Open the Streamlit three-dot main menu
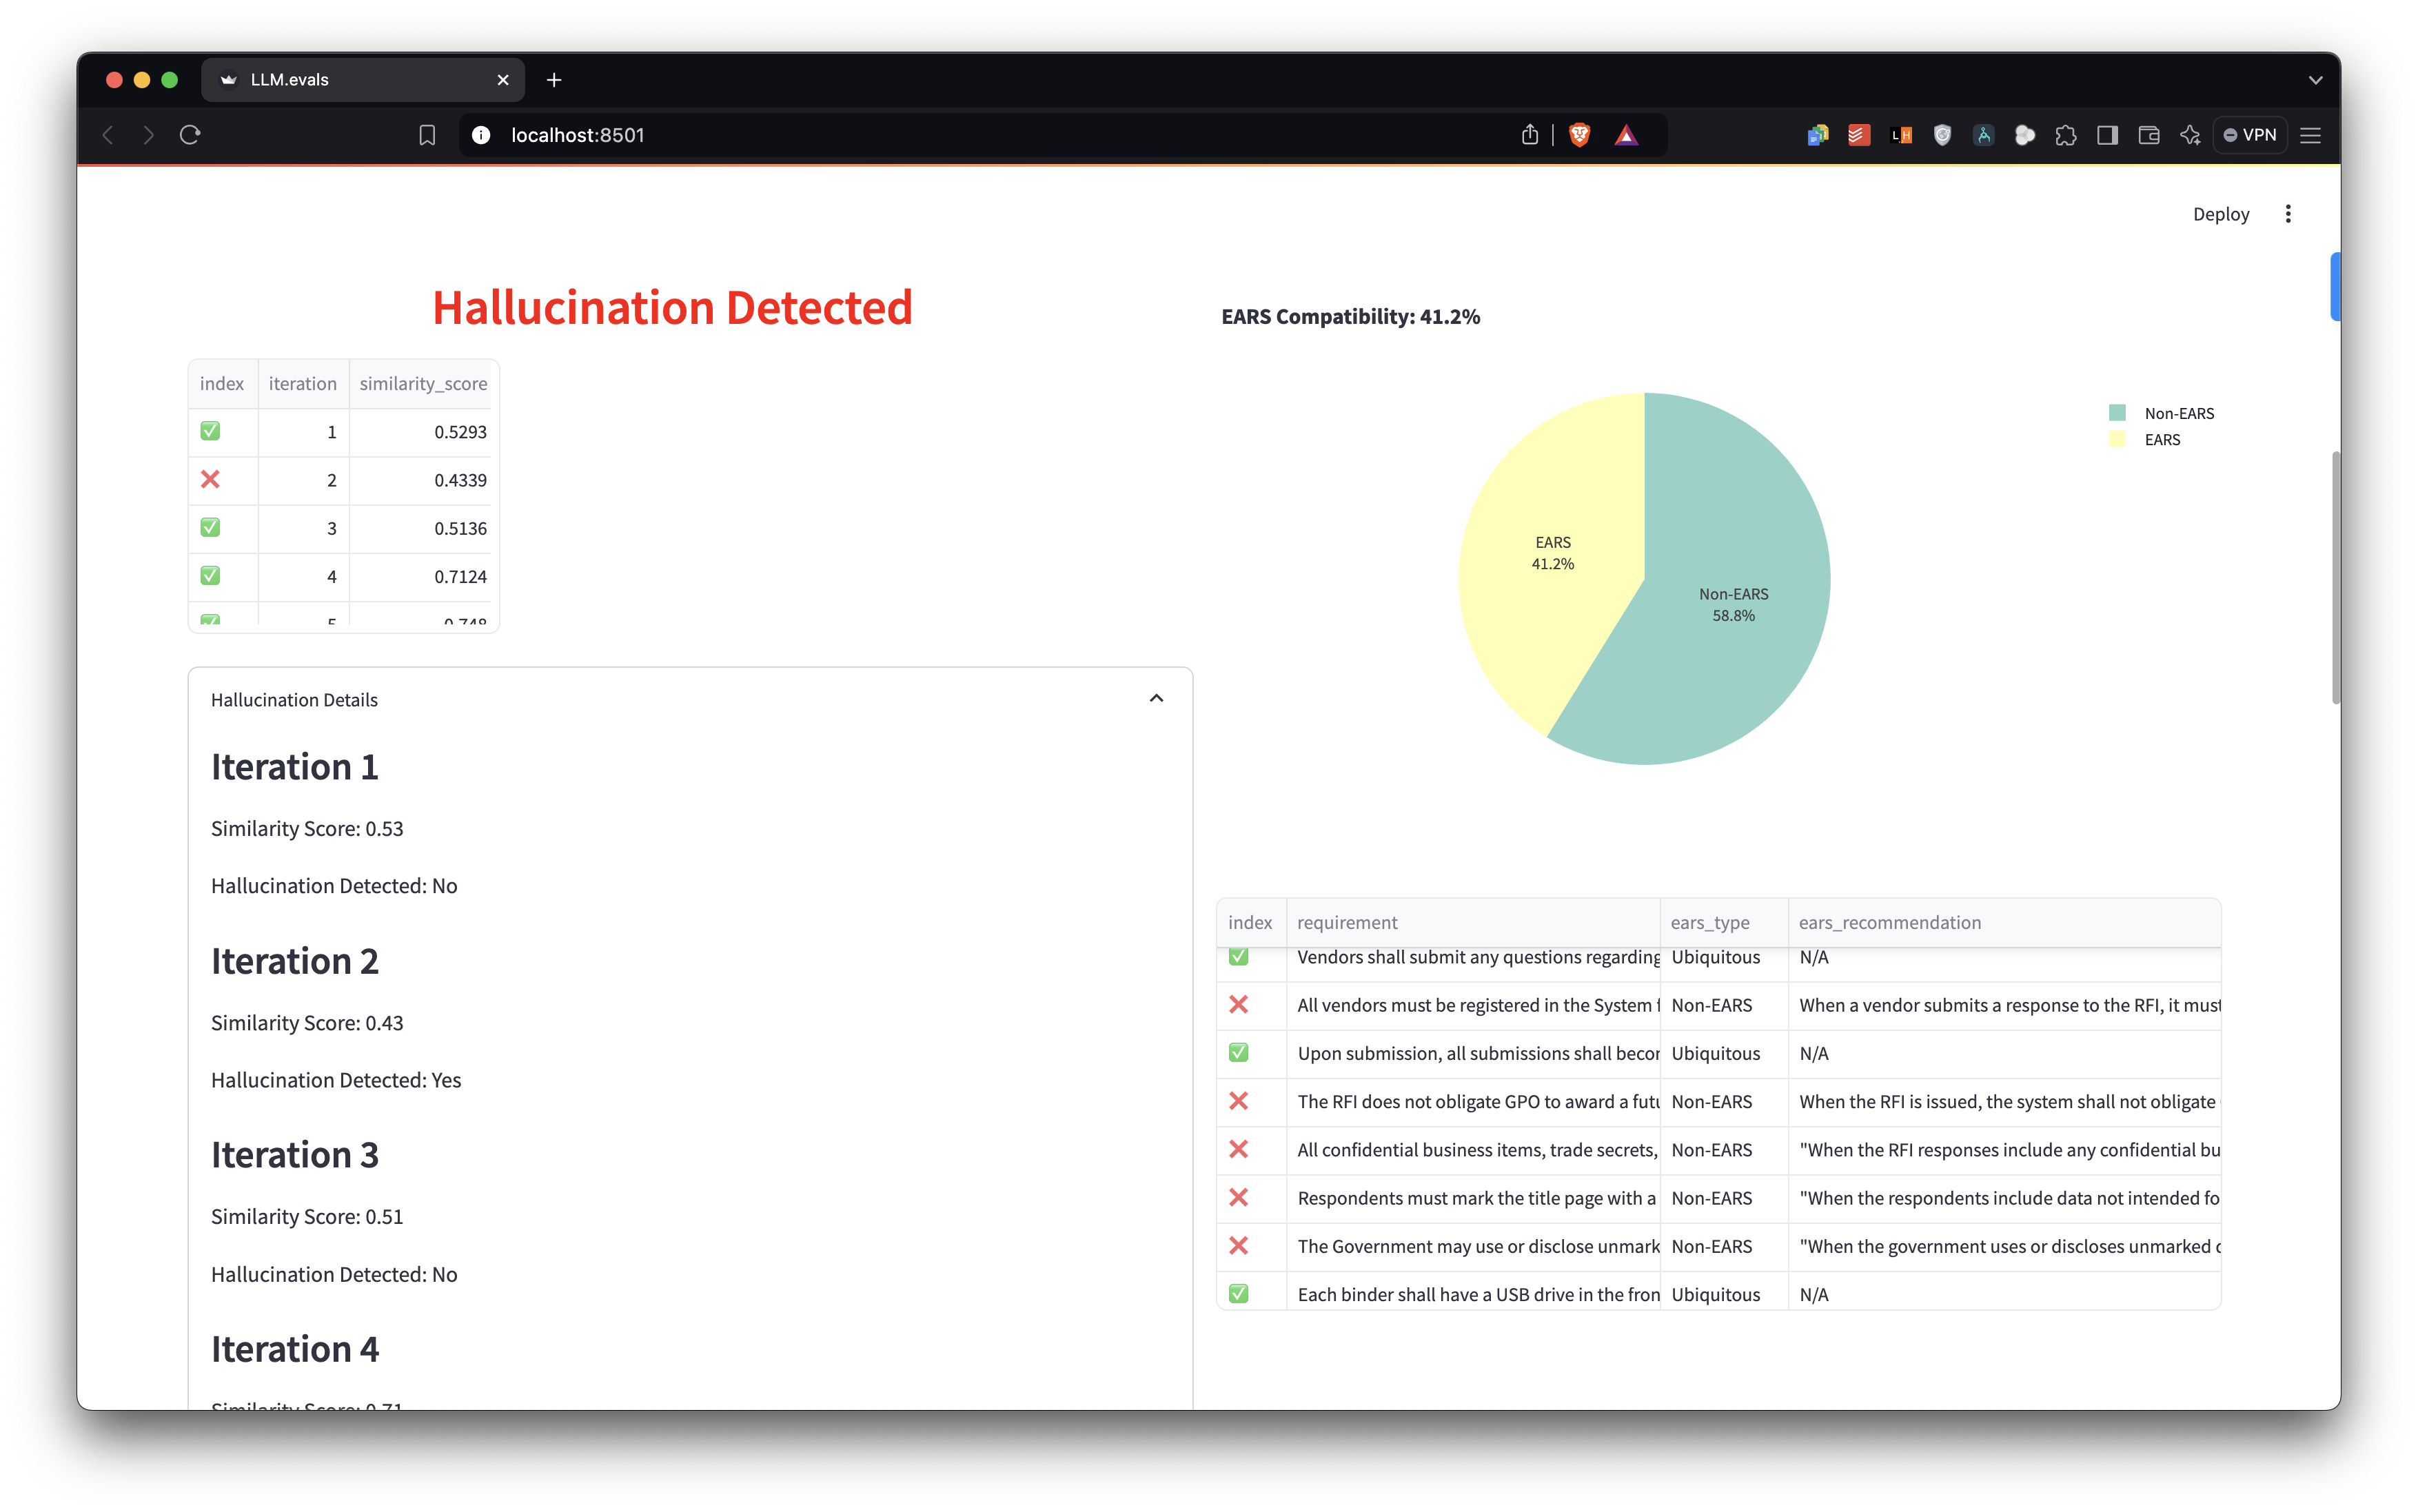 pos(2288,214)
